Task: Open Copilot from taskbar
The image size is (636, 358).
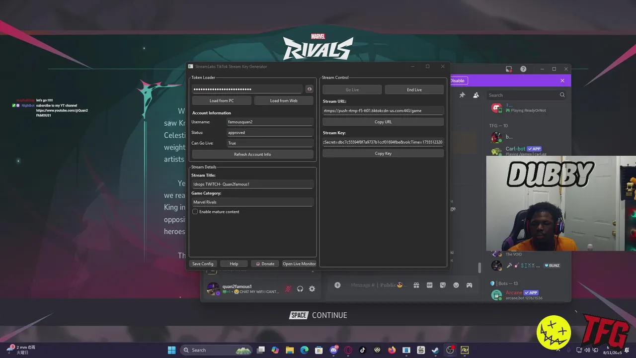Action: coord(275,350)
